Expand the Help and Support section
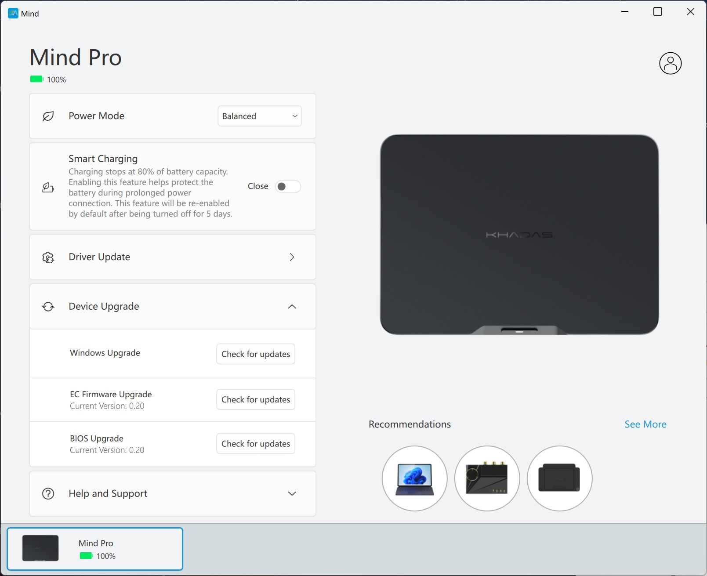Viewport: 707px width, 576px height. tap(292, 494)
